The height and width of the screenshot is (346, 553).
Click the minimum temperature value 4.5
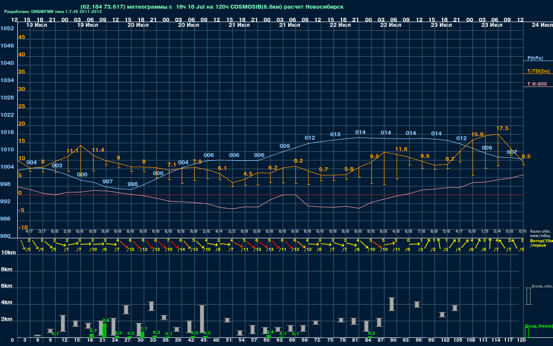[248, 173]
